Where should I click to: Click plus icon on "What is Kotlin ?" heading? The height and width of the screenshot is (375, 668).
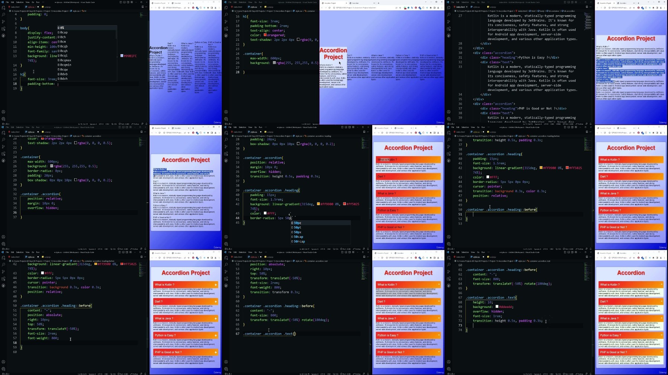pos(216,285)
